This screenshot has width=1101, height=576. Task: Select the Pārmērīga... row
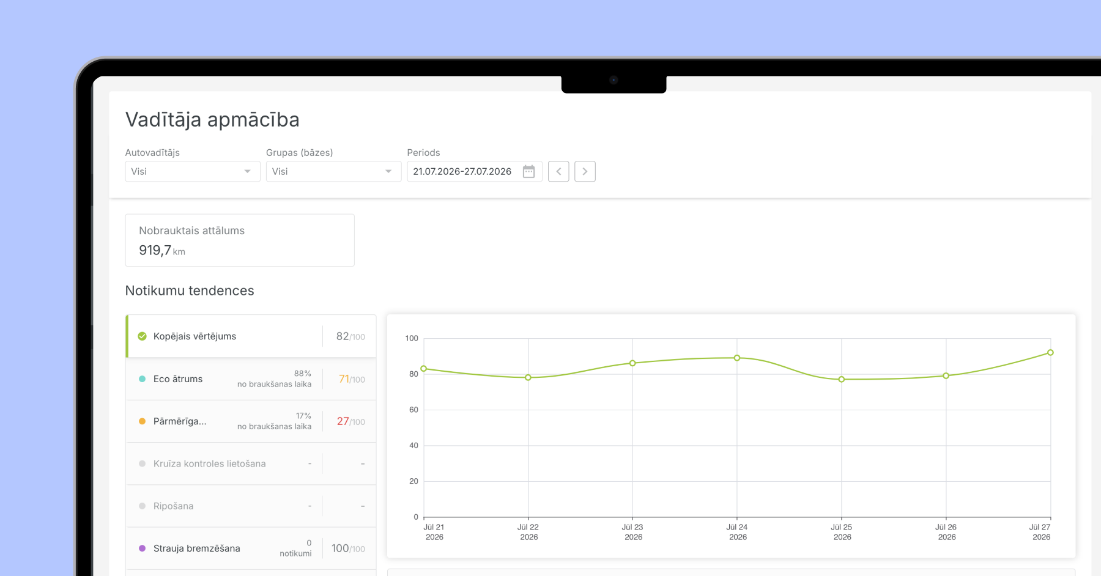click(251, 421)
